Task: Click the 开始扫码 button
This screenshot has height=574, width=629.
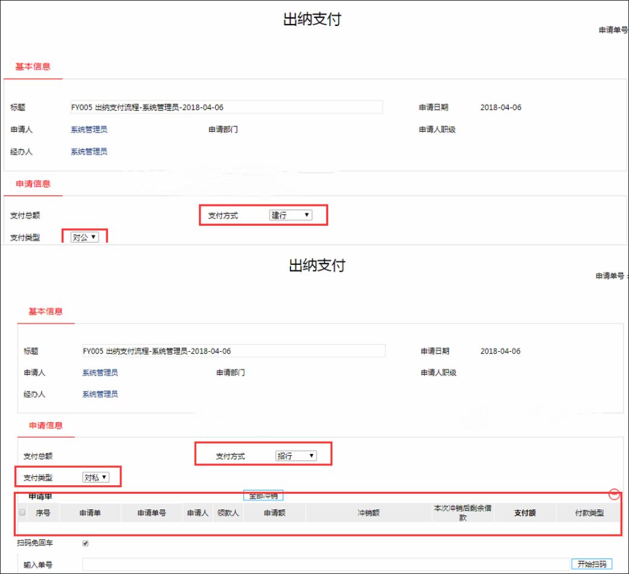Action: (x=592, y=564)
